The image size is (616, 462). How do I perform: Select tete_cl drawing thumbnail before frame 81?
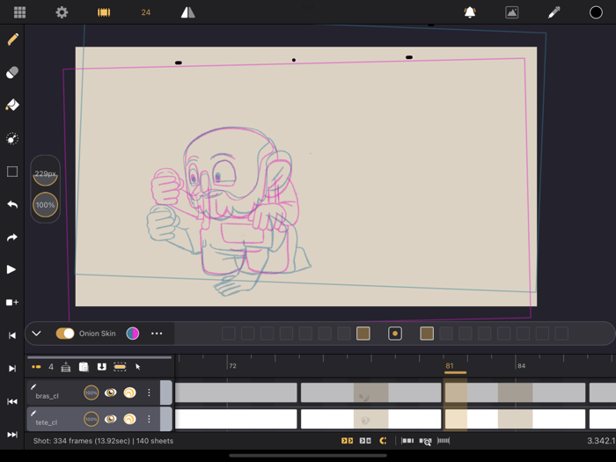tap(370, 419)
